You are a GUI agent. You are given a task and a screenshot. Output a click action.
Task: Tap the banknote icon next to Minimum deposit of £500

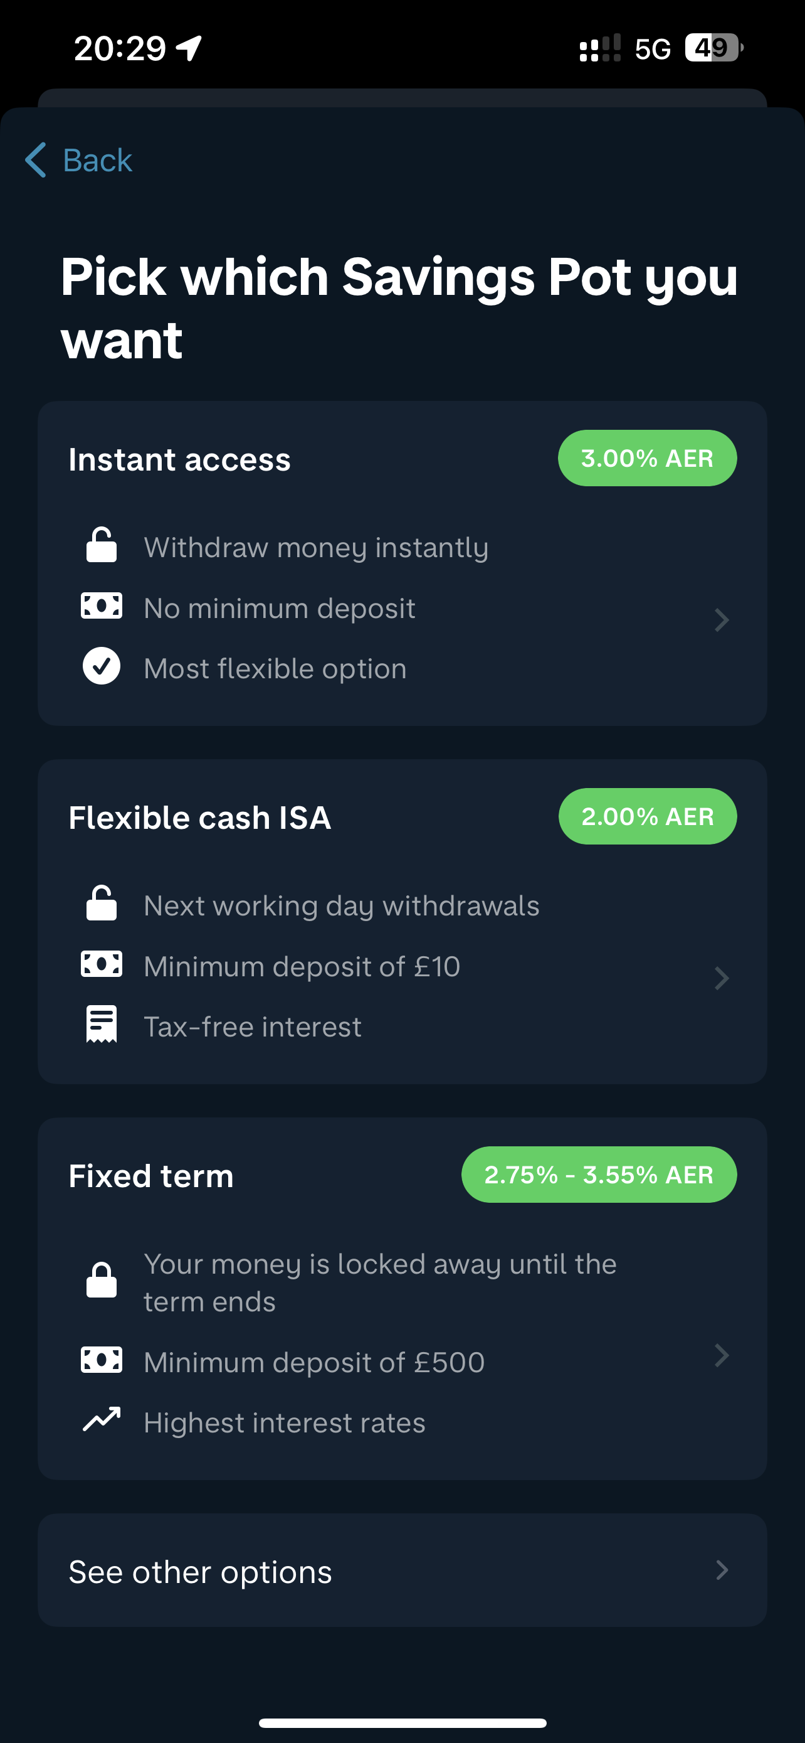click(102, 1360)
